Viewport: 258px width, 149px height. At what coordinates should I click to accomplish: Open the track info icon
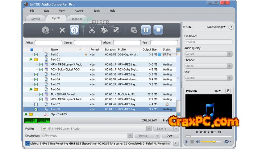tap(74, 30)
